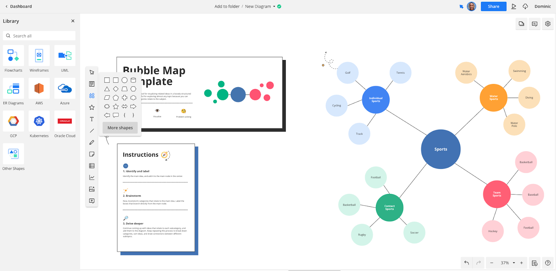
Task: Pick the Line drawing tool
Action: coord(92,131)
